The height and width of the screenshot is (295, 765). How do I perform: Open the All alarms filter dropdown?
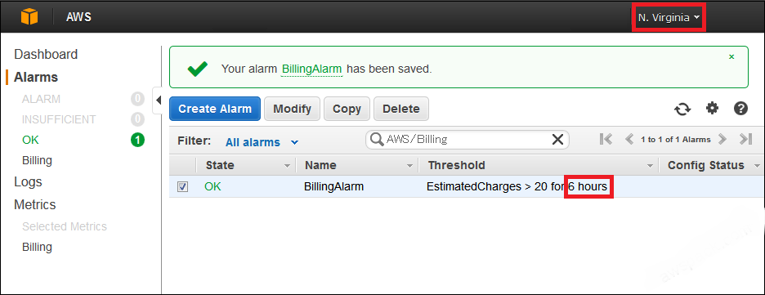click(262, 142)
